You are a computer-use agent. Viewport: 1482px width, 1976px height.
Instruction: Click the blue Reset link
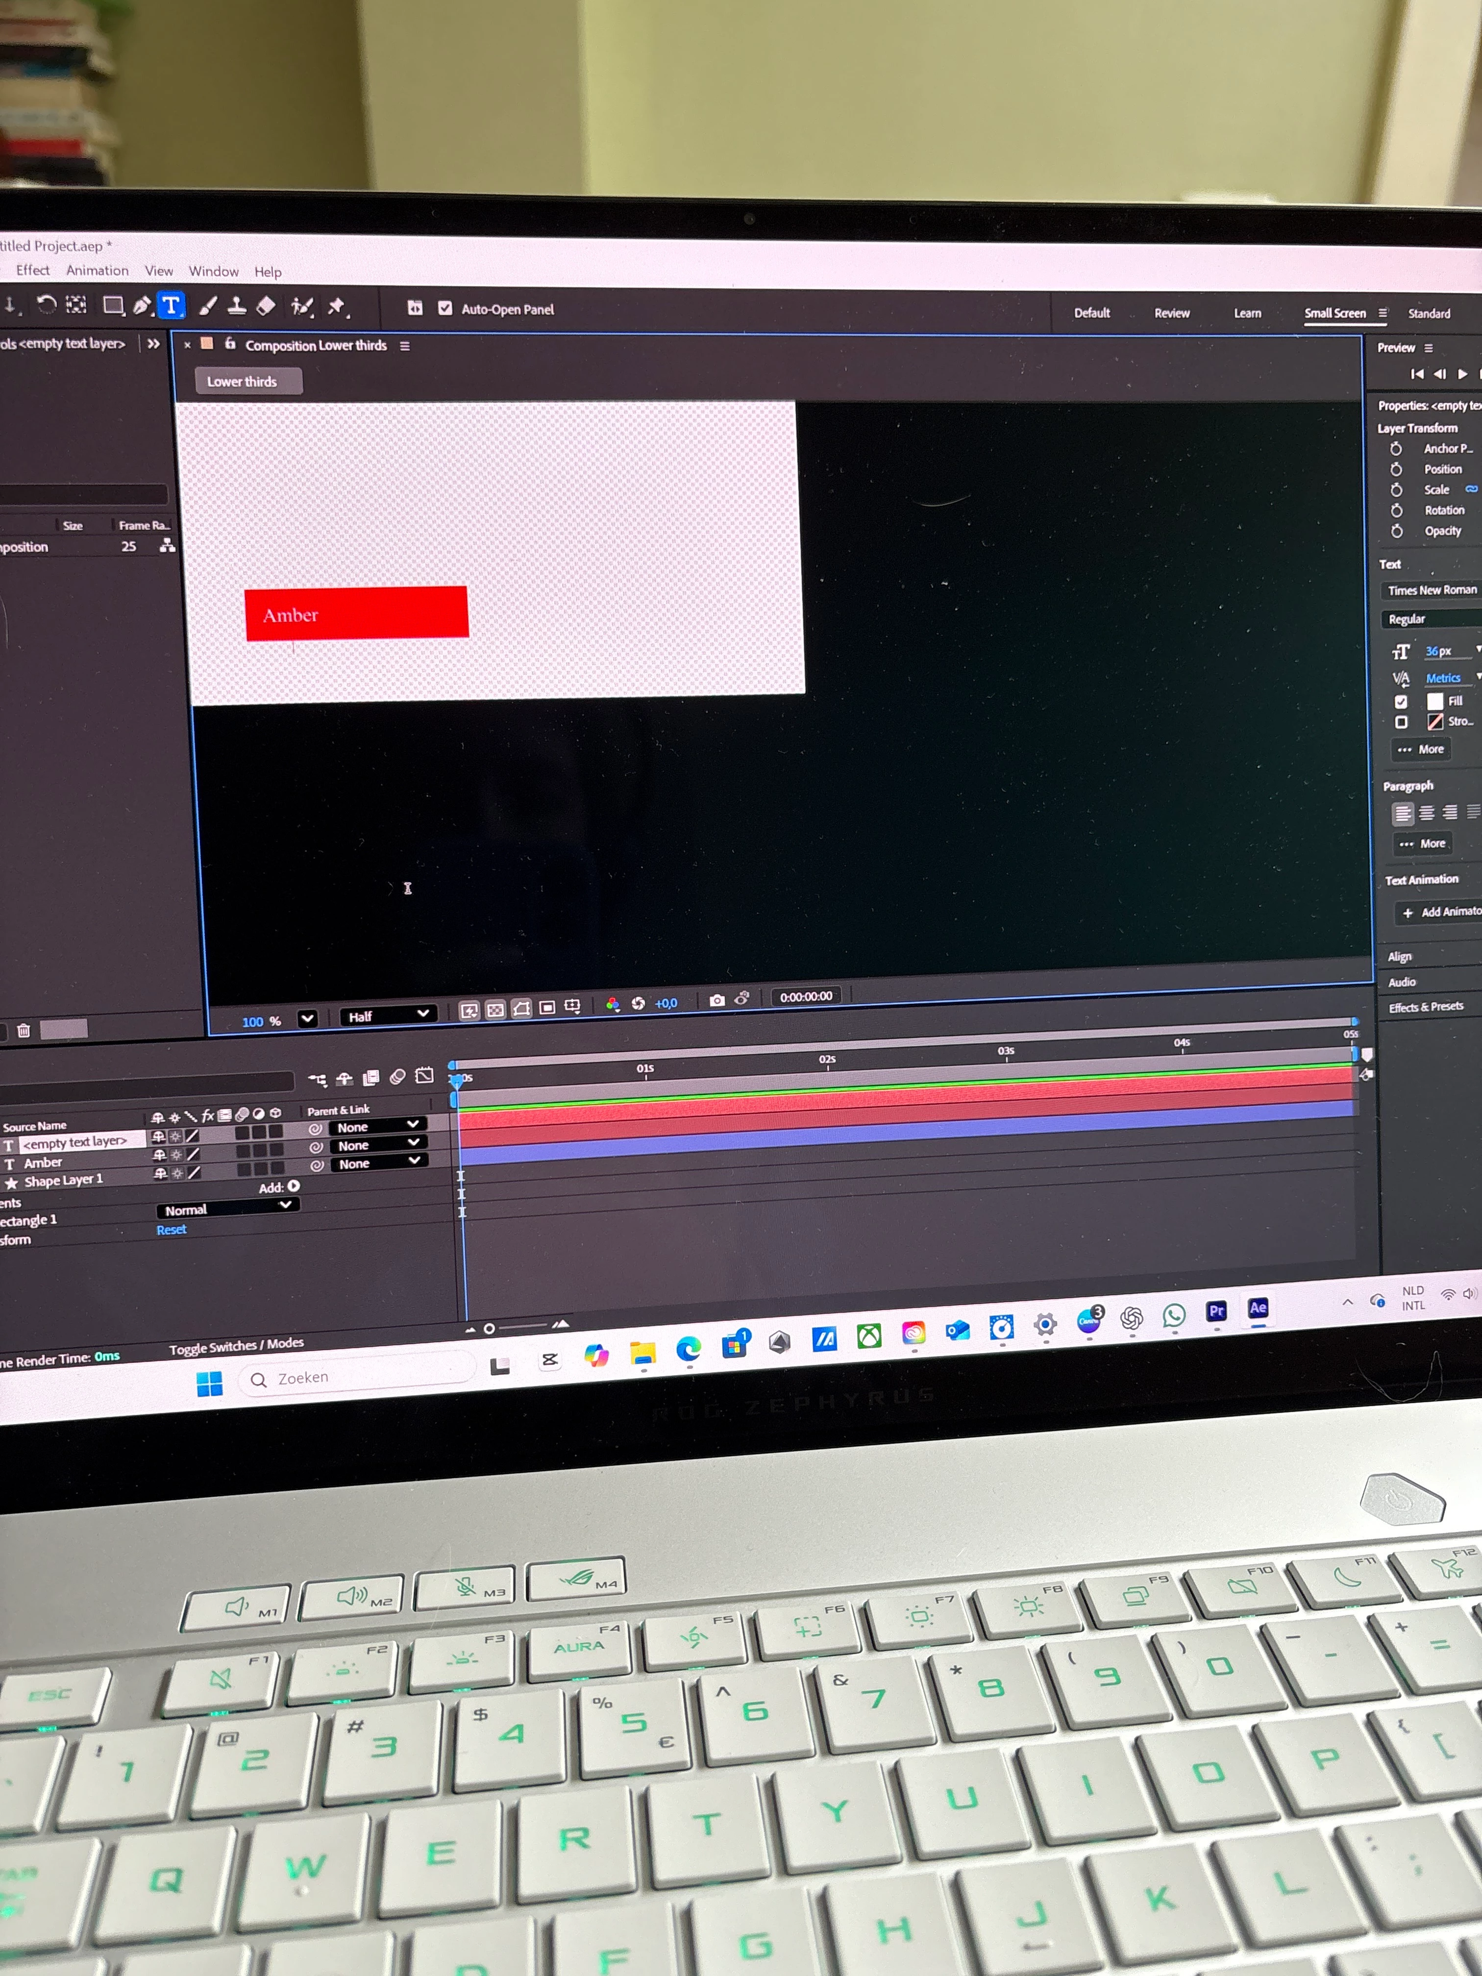pos(171,1230)
